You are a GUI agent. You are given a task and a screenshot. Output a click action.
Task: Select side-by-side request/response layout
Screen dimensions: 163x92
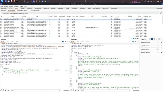click(x=133, y=39)
